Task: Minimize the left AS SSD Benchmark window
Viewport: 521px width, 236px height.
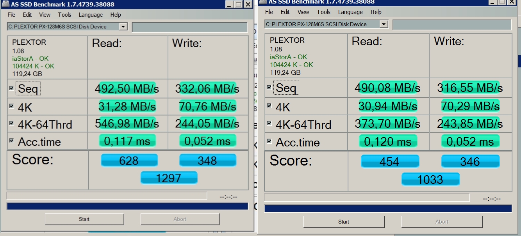Action: click(x=229, y=4)
